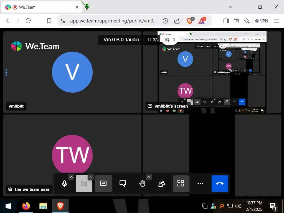Click the We.Team logo in meeting
The height and width of the screenshot is (213, 284).
[35, 46]
